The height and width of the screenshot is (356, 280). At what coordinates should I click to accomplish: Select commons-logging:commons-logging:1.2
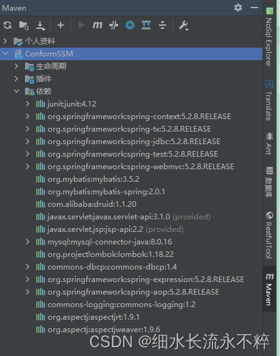tap(121, 304)
